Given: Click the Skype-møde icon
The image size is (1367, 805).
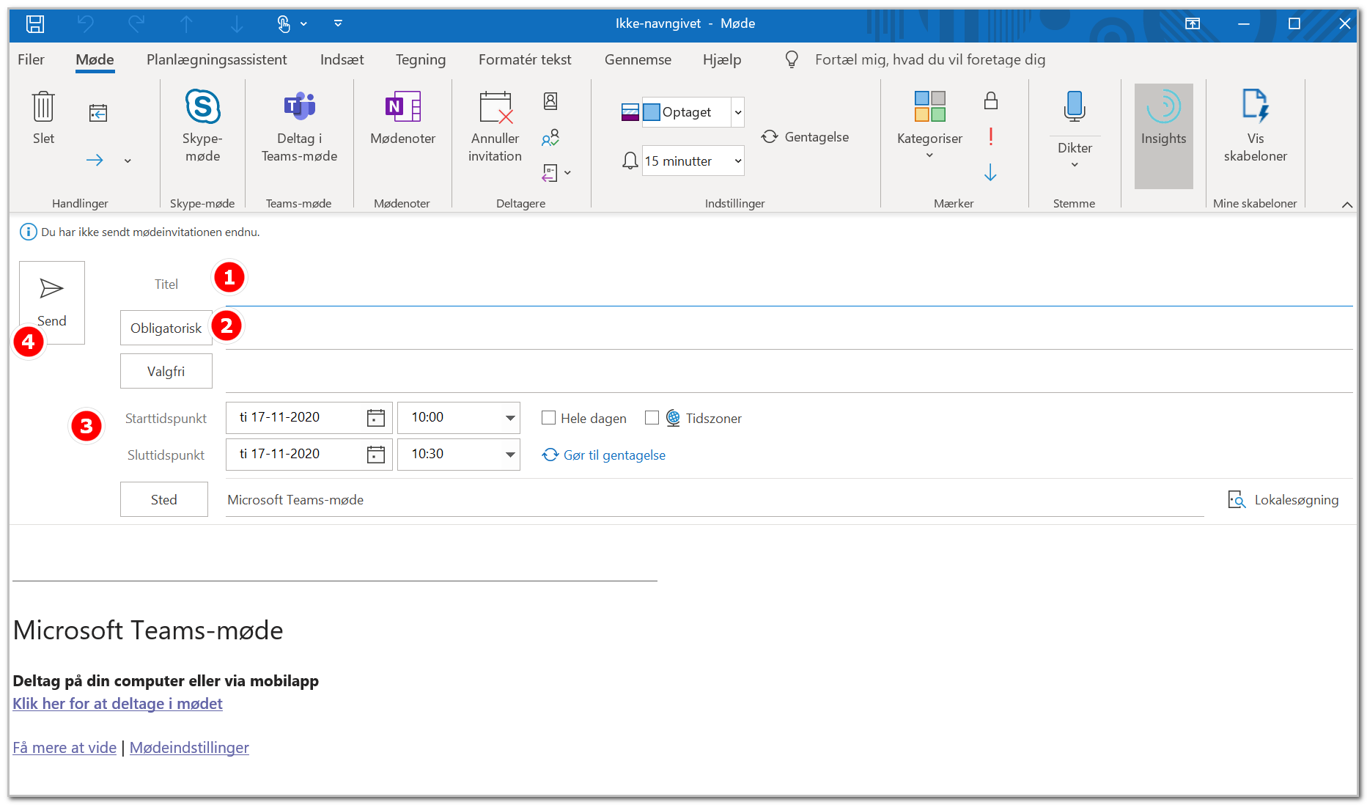Looking at the screenshot, I should coord(202,107).
